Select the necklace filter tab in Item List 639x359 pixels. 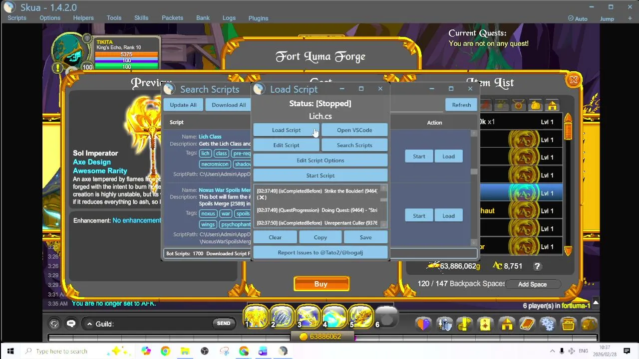519,105
